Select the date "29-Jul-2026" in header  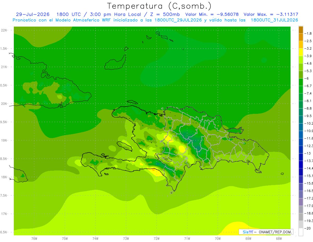[33, 14]
